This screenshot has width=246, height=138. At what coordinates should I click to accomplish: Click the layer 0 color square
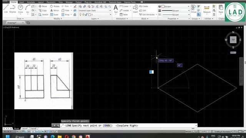click(90, 15)
